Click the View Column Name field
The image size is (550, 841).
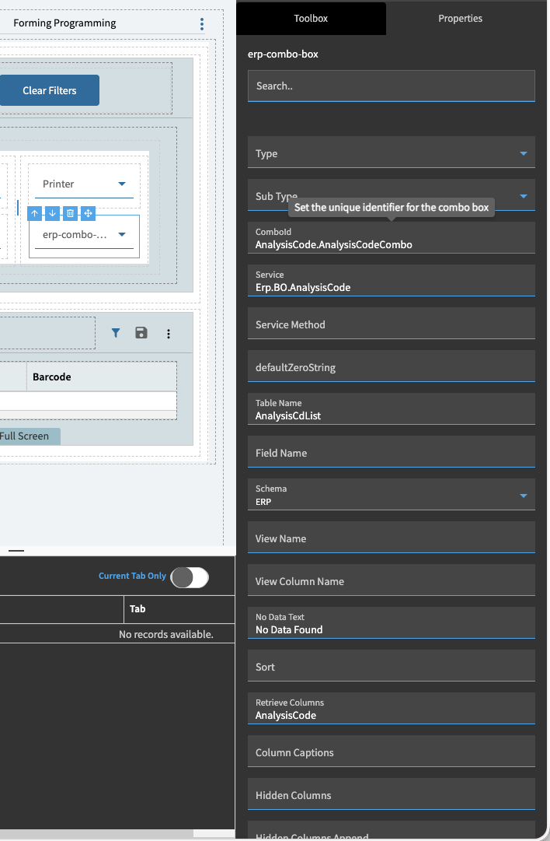point(392,580)
